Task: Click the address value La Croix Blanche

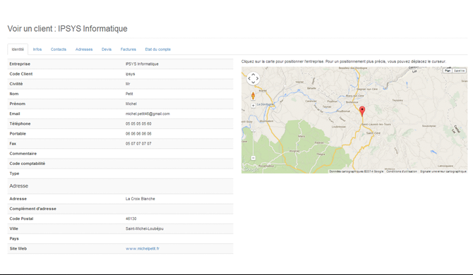Action: coord(140,199)
